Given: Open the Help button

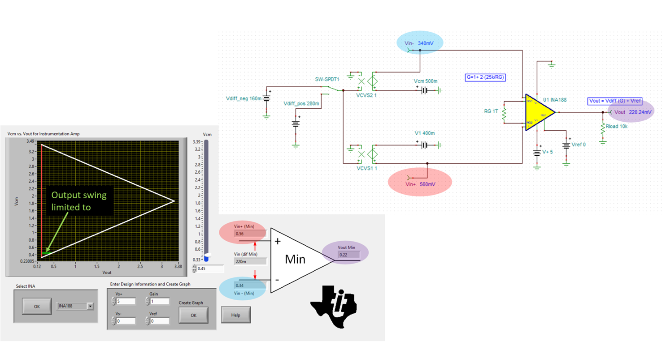Looking at the screenshot, I should (236, 315).
